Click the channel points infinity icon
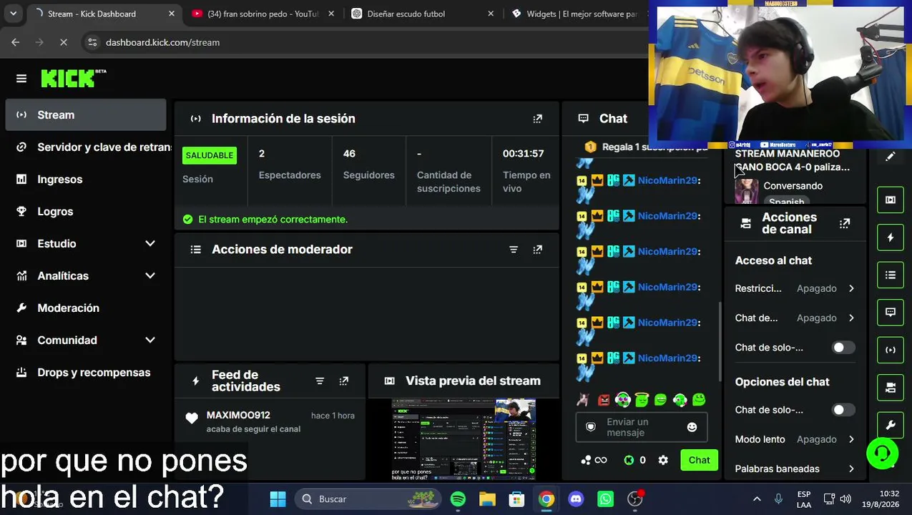Image resolution: width=912 pixels, height=515 pixels. coord(594,461)
